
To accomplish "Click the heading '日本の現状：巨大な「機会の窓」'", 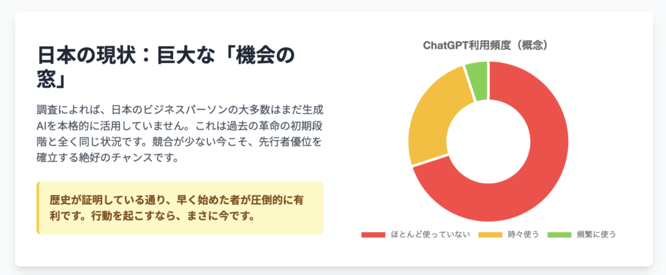I will (x=166, y=67).
